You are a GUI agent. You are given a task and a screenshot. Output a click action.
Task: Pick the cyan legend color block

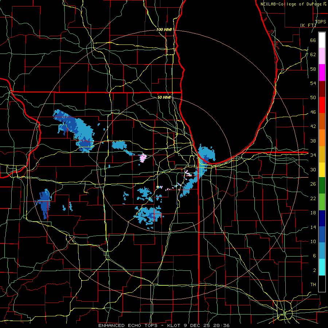322,267
